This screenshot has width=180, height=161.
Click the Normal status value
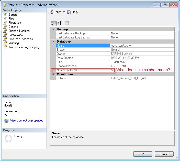click(115, 50)
